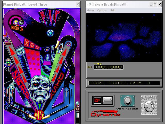Click the coin insert slot beside 25¢
This screenshot has width=165, height=124.
point(108,99)
